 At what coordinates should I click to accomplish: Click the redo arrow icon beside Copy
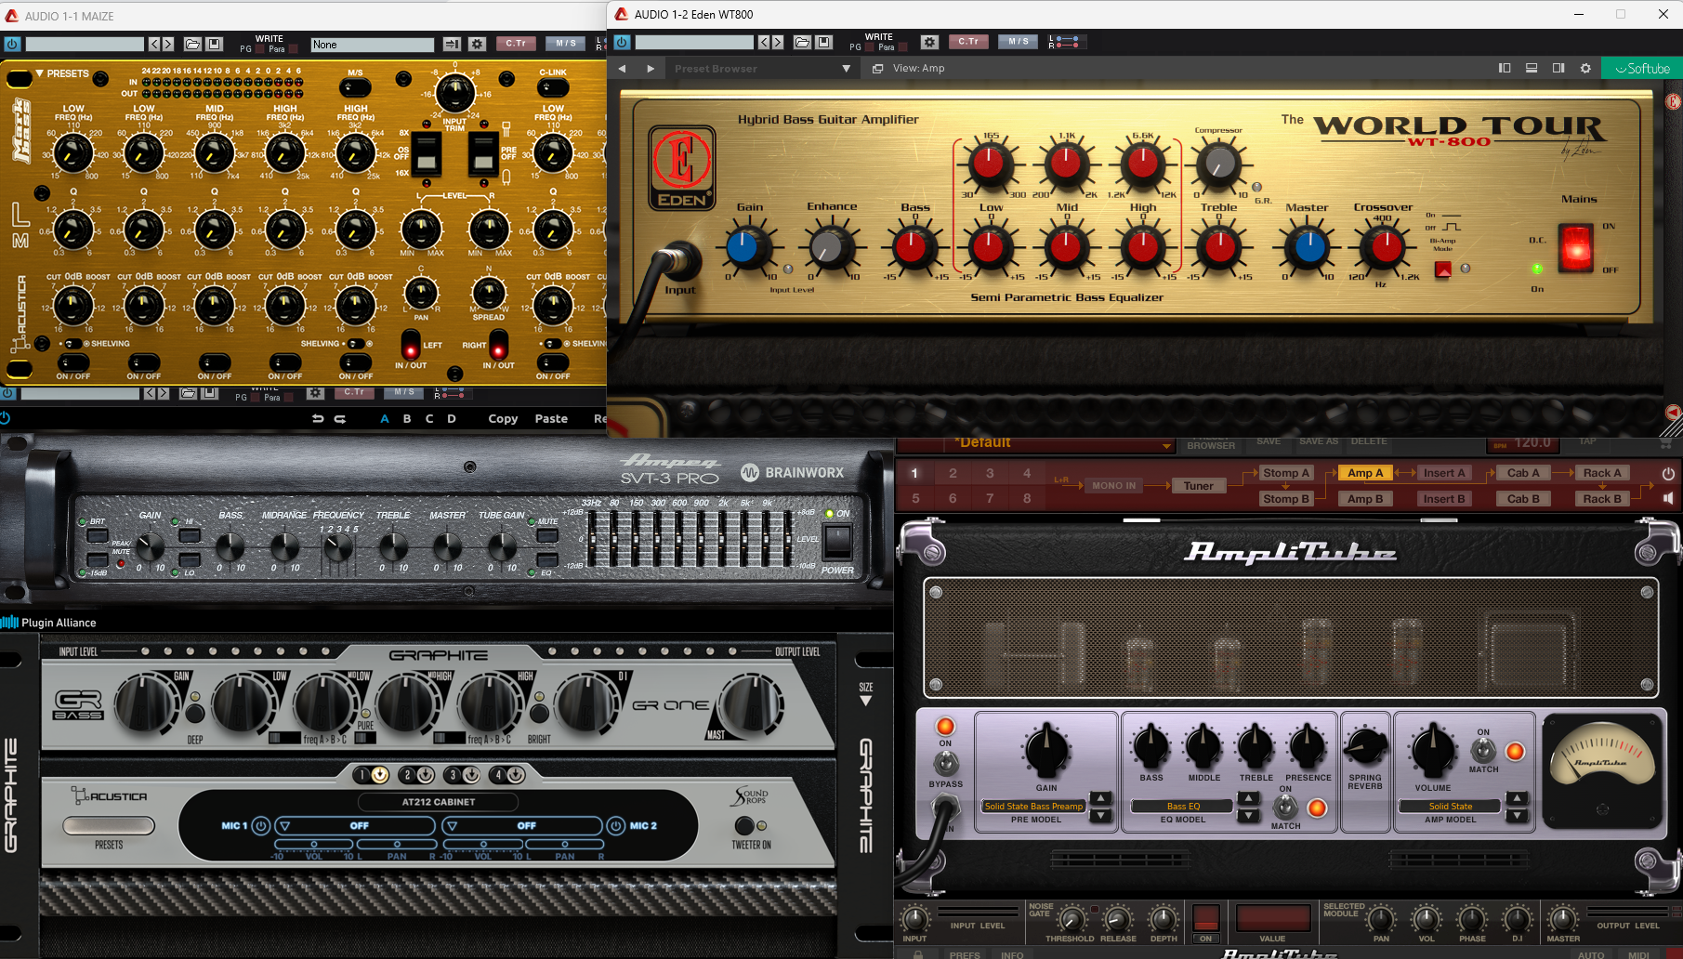coord(340,419)
